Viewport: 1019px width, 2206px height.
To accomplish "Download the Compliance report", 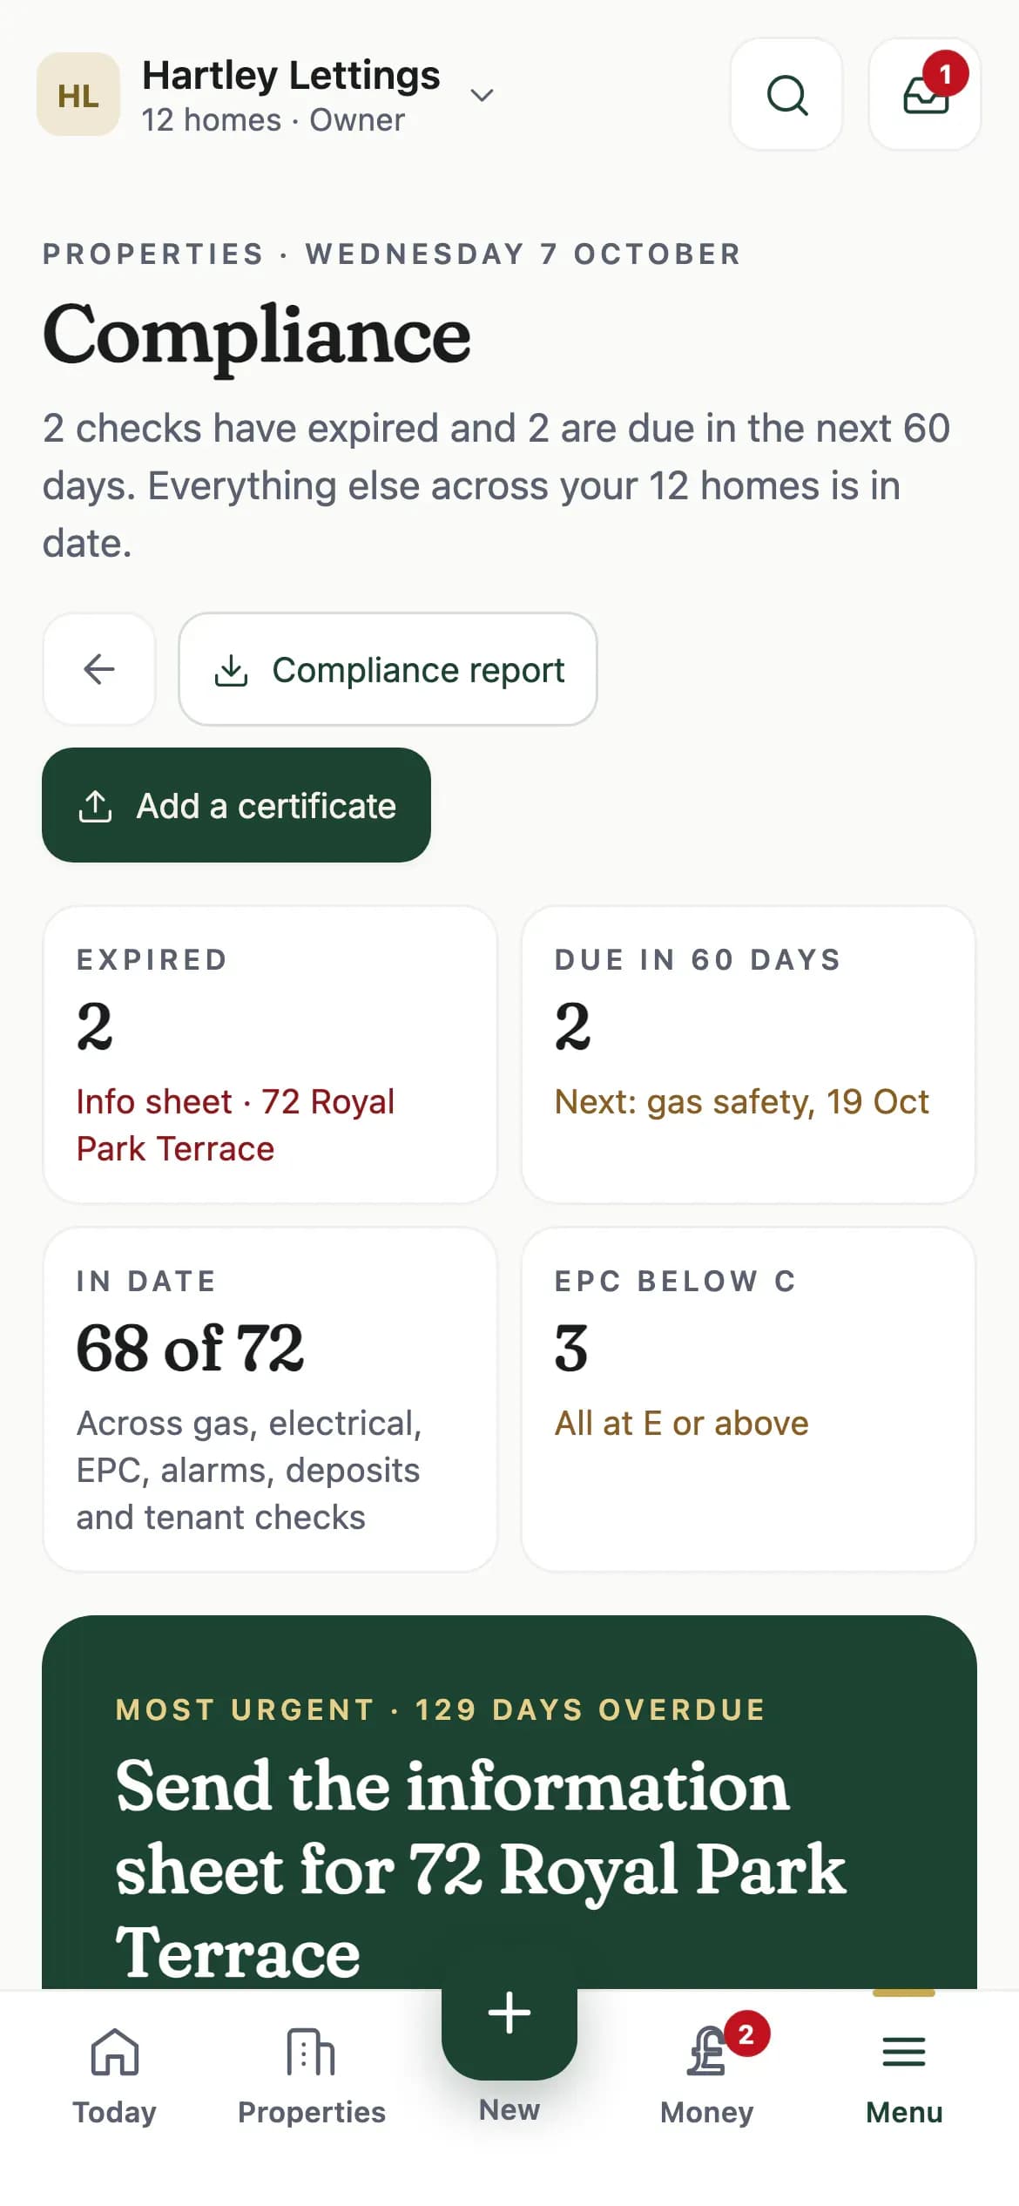I will [388, 669].
